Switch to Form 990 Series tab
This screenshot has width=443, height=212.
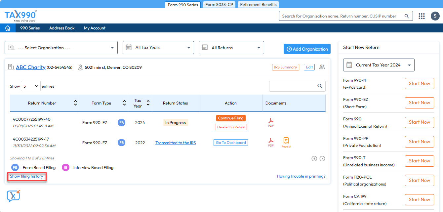(183, 5)
